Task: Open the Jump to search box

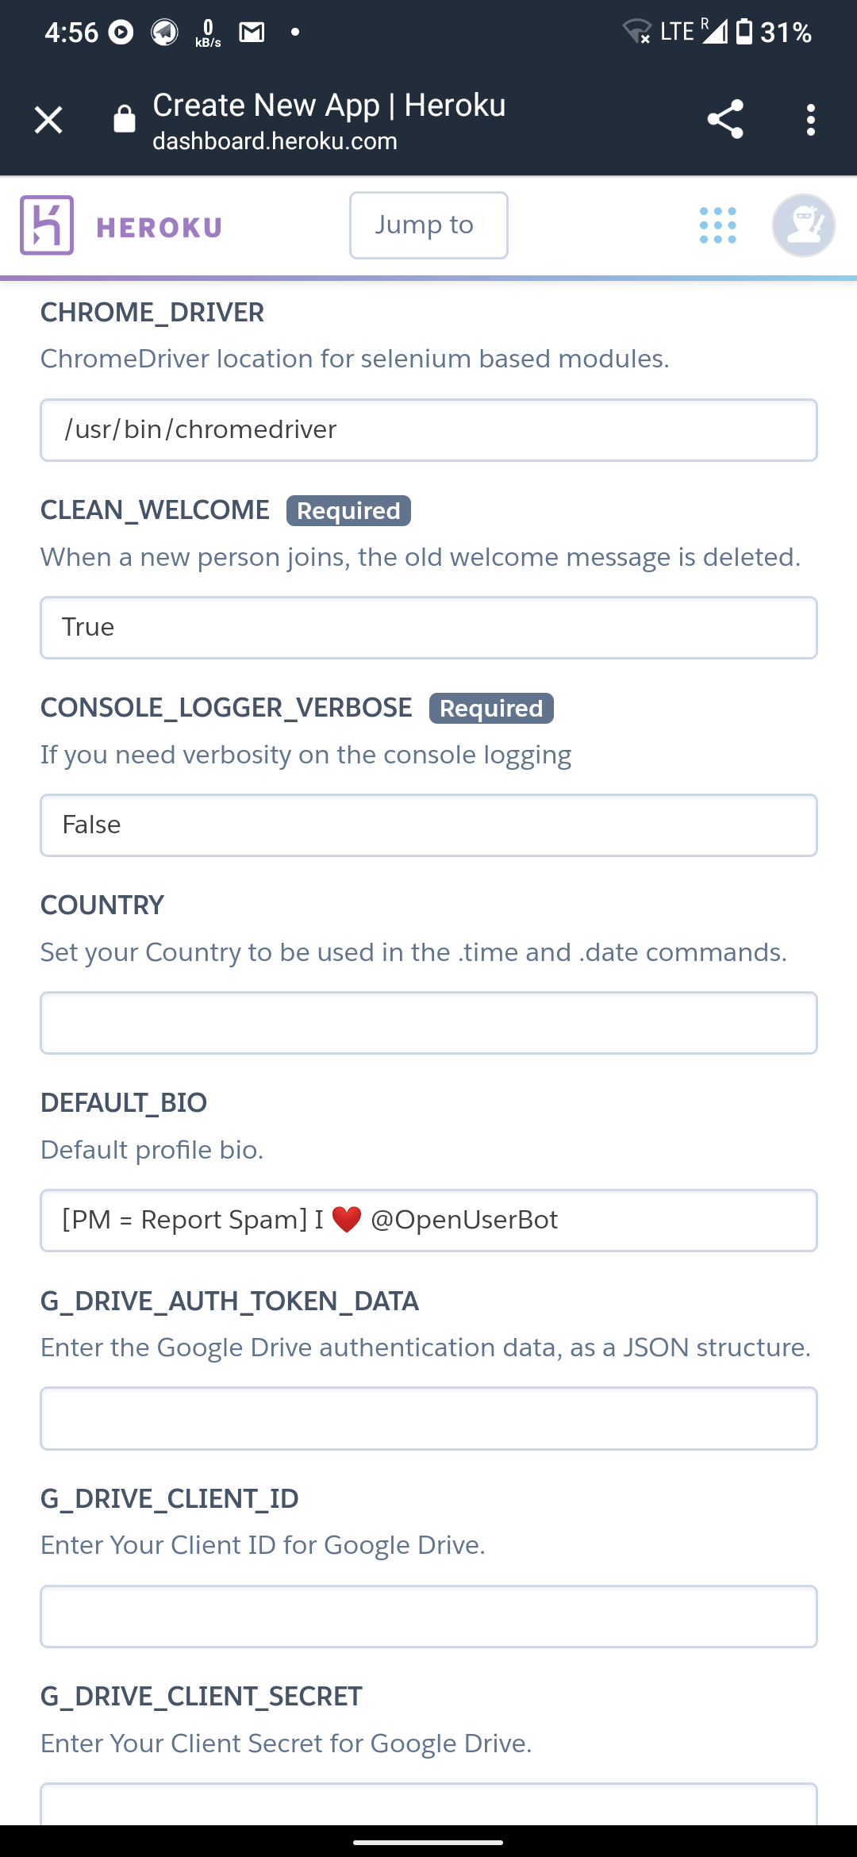Action: coord(428,225)
